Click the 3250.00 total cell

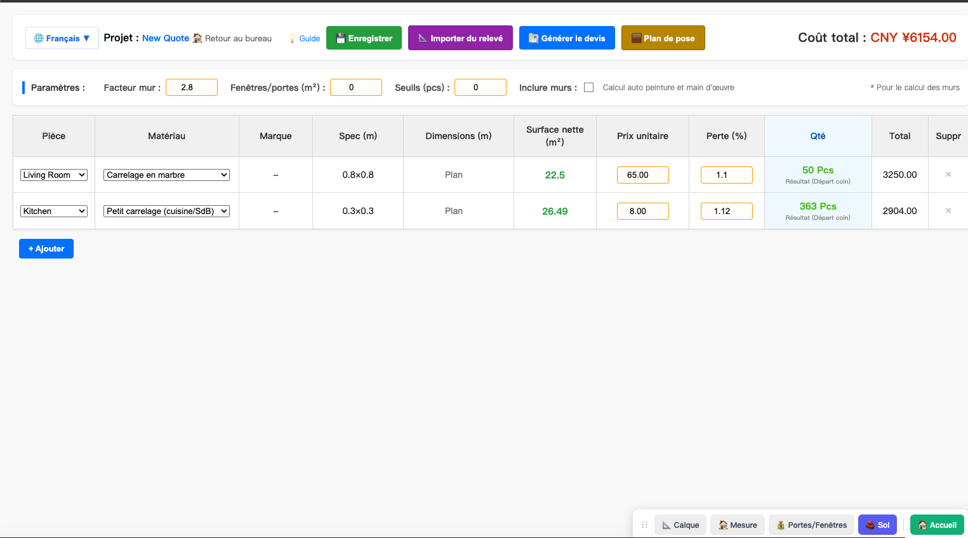pos(900,175)
